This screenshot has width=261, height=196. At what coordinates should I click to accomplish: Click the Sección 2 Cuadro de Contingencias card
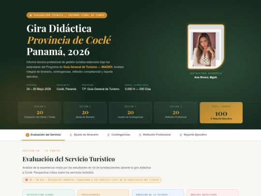130,113
